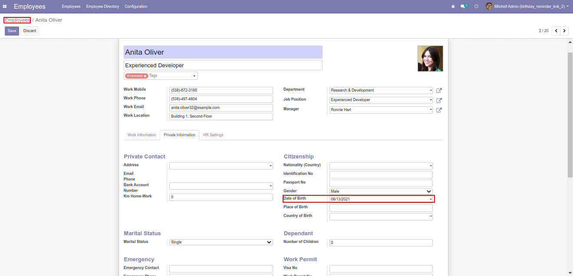This screenshot has width=573, height=276.
Task: Click the Citizenship section heading
Action: pos(299,157)
